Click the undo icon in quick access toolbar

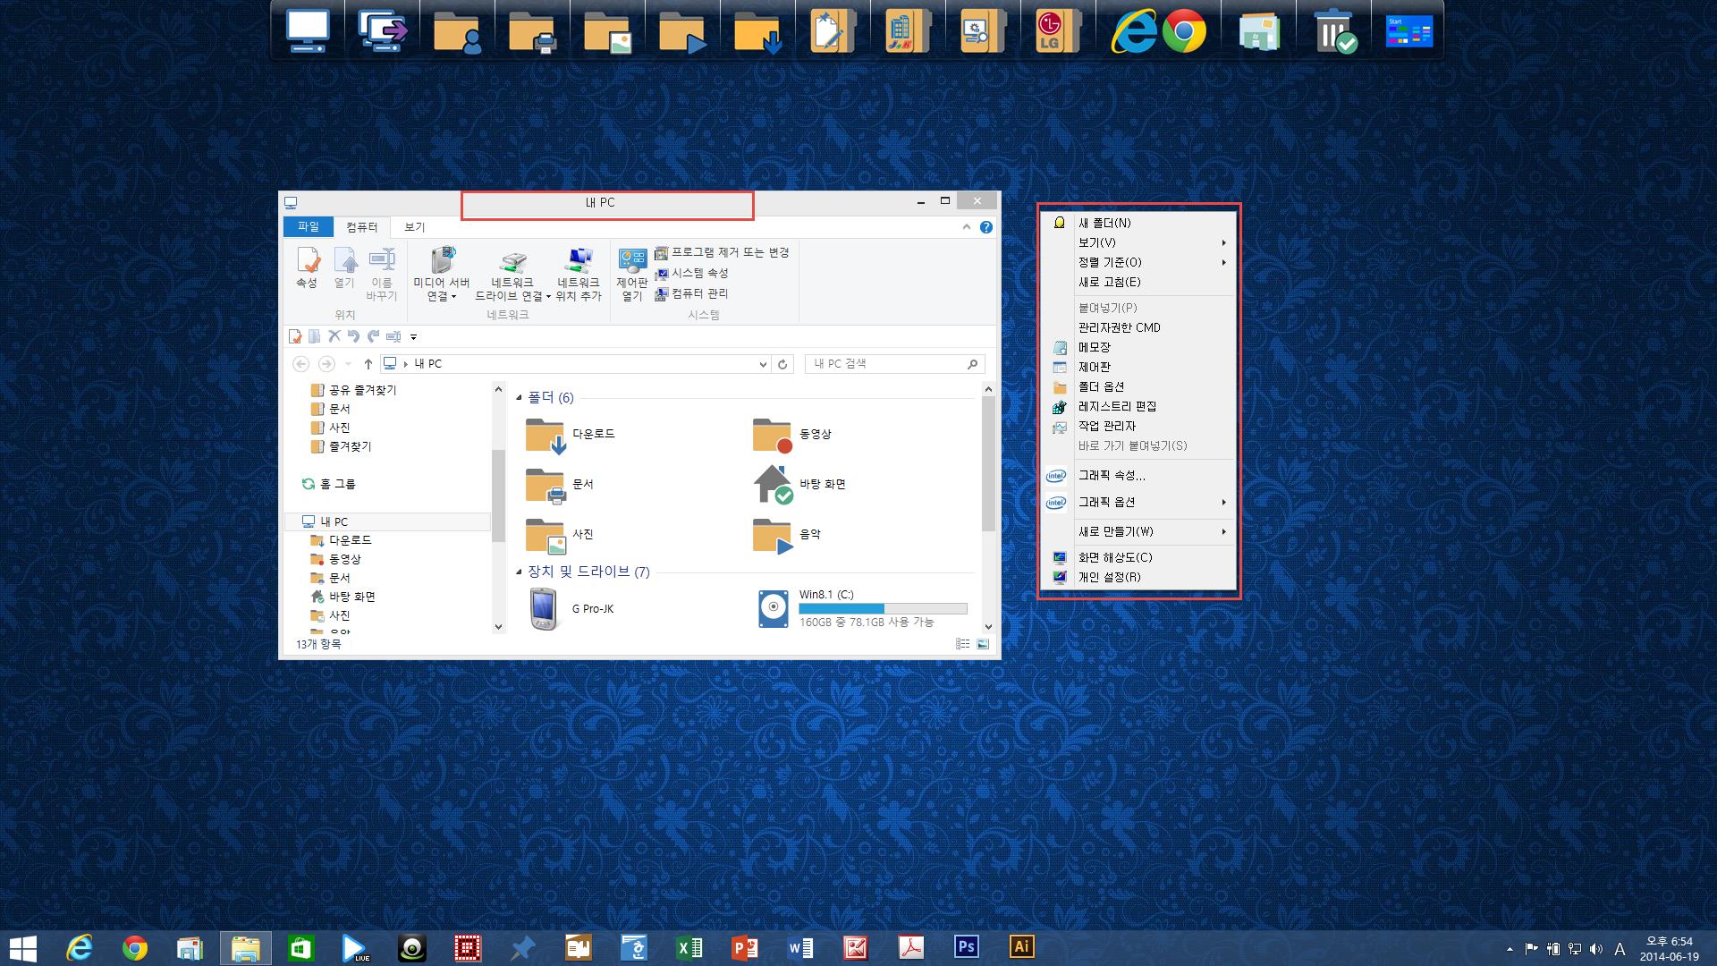coord(353,336)
